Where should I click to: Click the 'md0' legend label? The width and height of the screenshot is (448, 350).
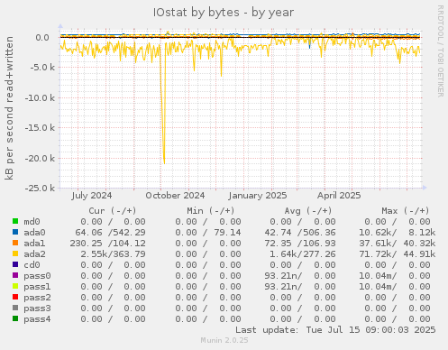(x=32, y=222)
